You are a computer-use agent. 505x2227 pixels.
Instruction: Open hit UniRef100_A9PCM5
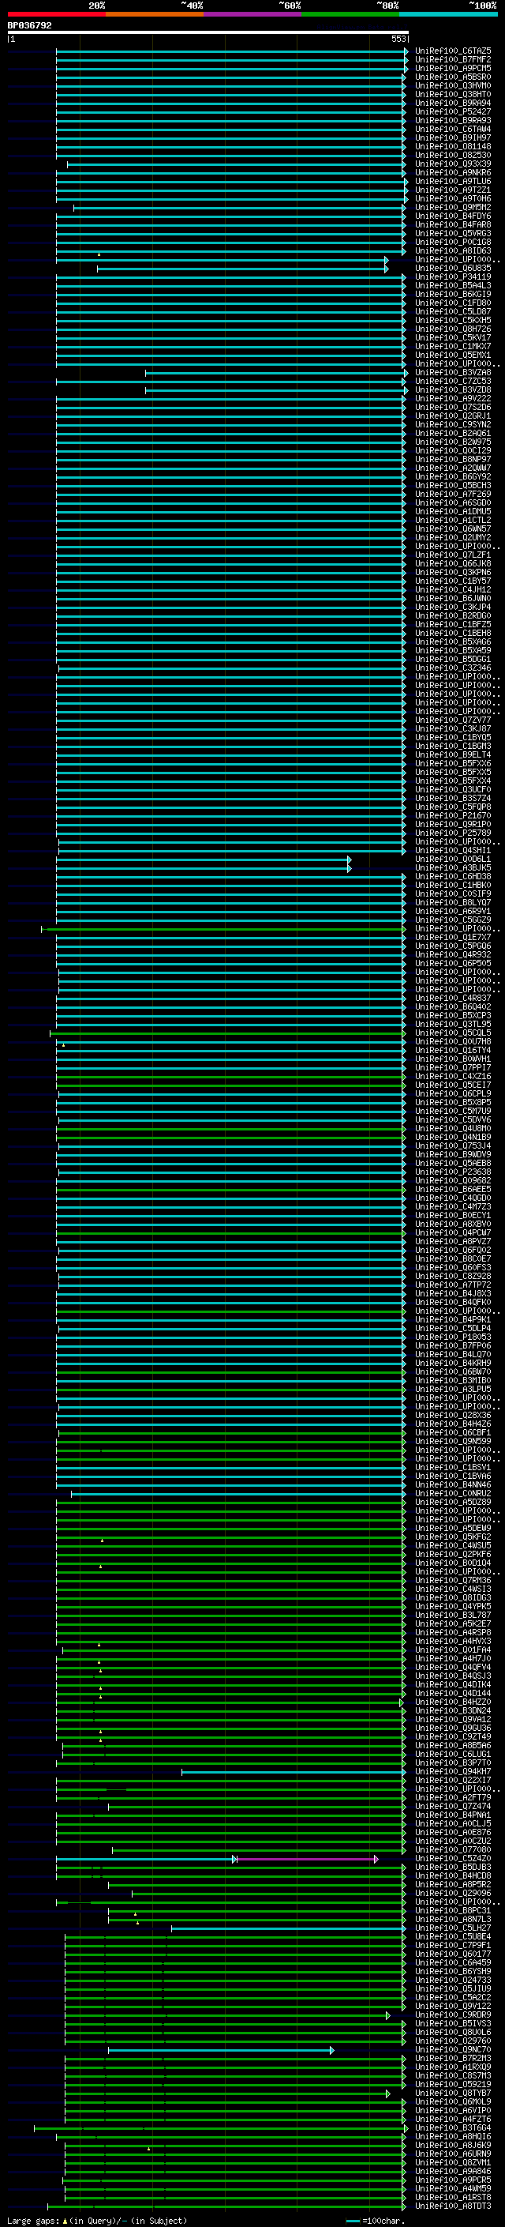pyautogui.click(x=452, y=68)
